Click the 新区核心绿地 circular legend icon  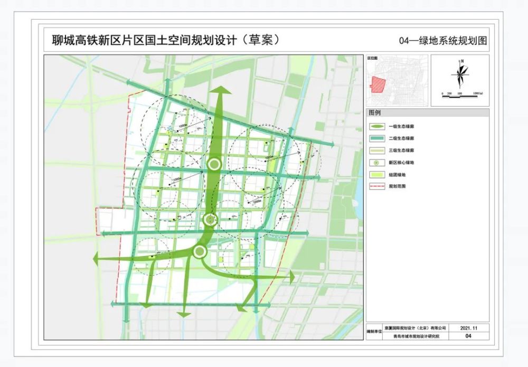(x=376, y=162)
